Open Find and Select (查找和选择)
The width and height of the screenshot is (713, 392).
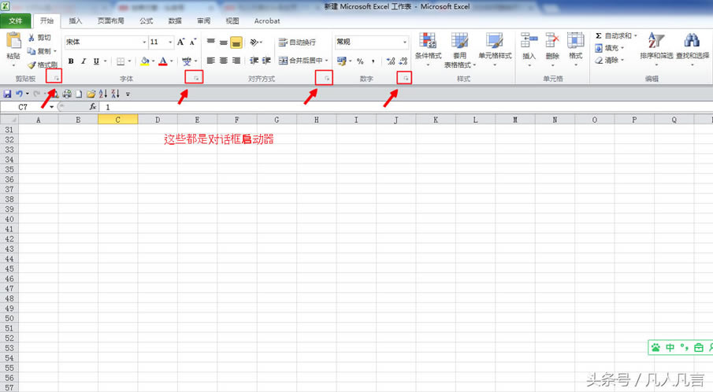[x=693, y=50]
